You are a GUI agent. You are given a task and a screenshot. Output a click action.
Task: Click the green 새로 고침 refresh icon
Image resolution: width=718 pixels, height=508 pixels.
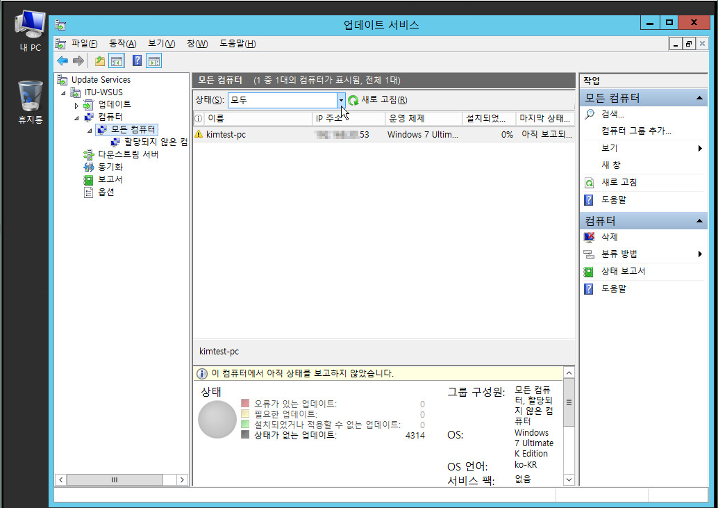353,100
